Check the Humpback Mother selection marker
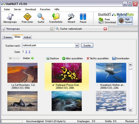Screen dimensions: 139x124 pyautogui.click(x=98, y=85)
